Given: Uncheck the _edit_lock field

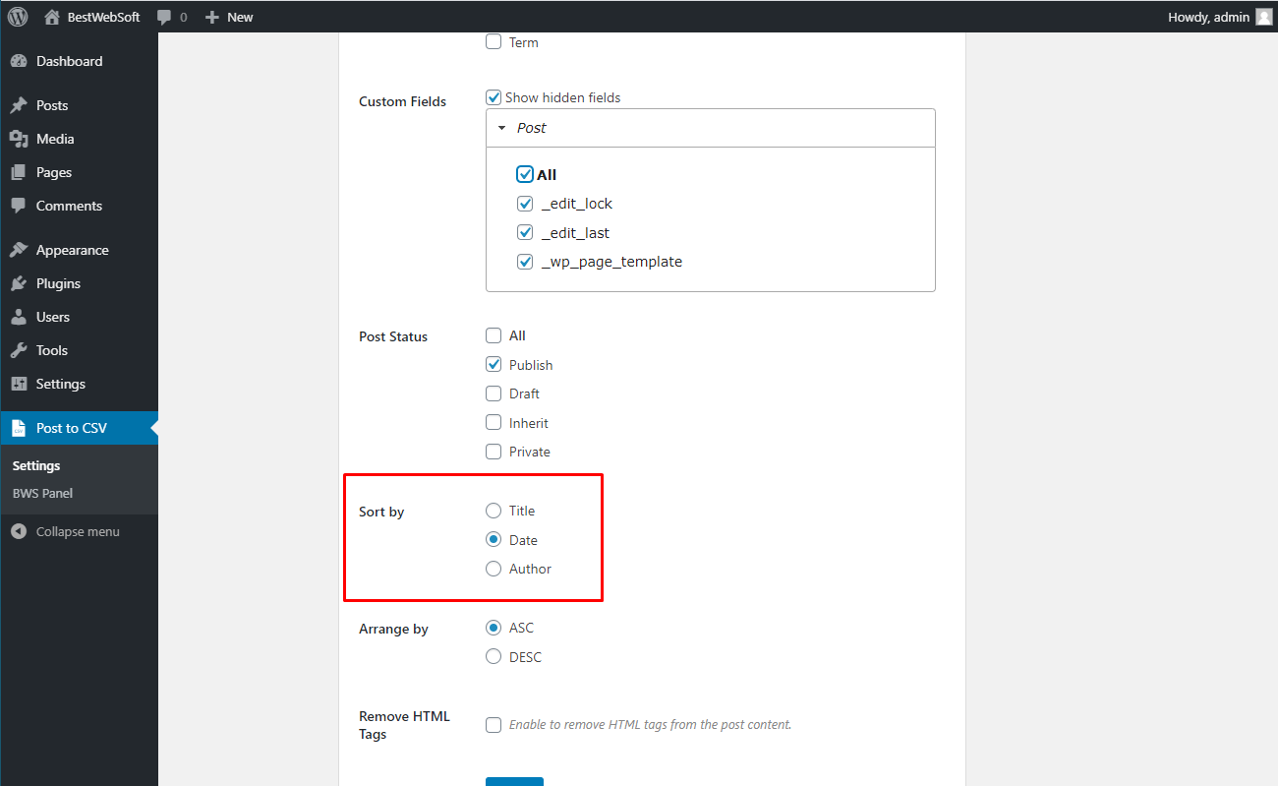Looking at the screenshot, I should pos(525,204).
